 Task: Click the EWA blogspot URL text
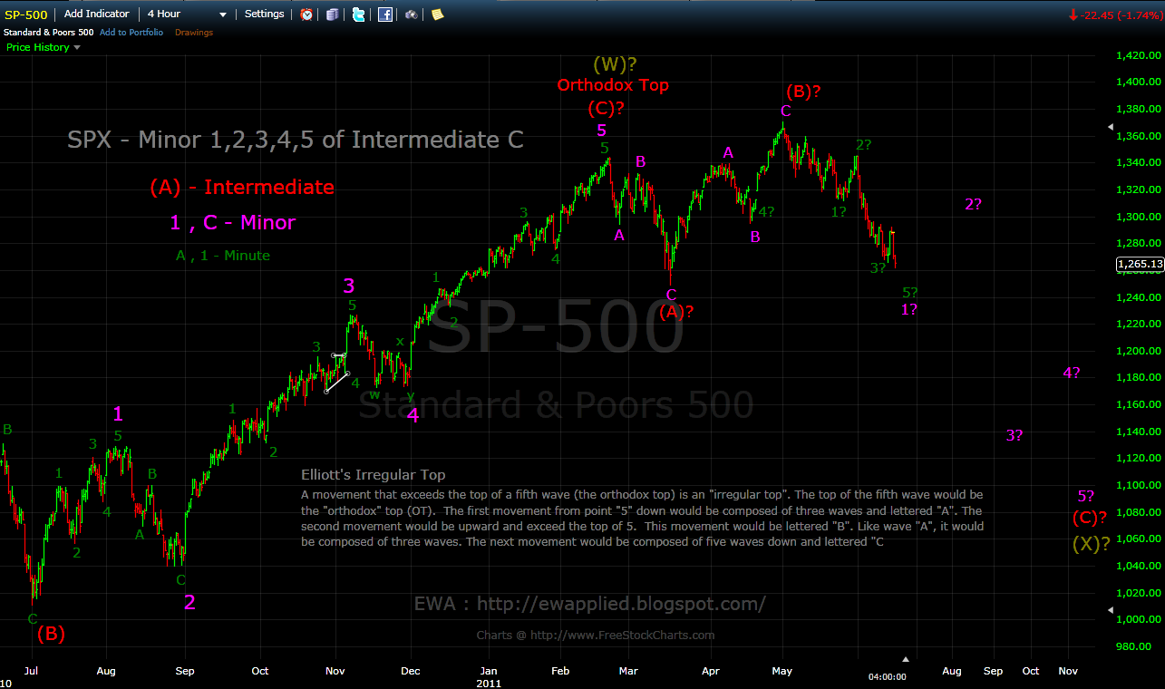click(589, 604)
